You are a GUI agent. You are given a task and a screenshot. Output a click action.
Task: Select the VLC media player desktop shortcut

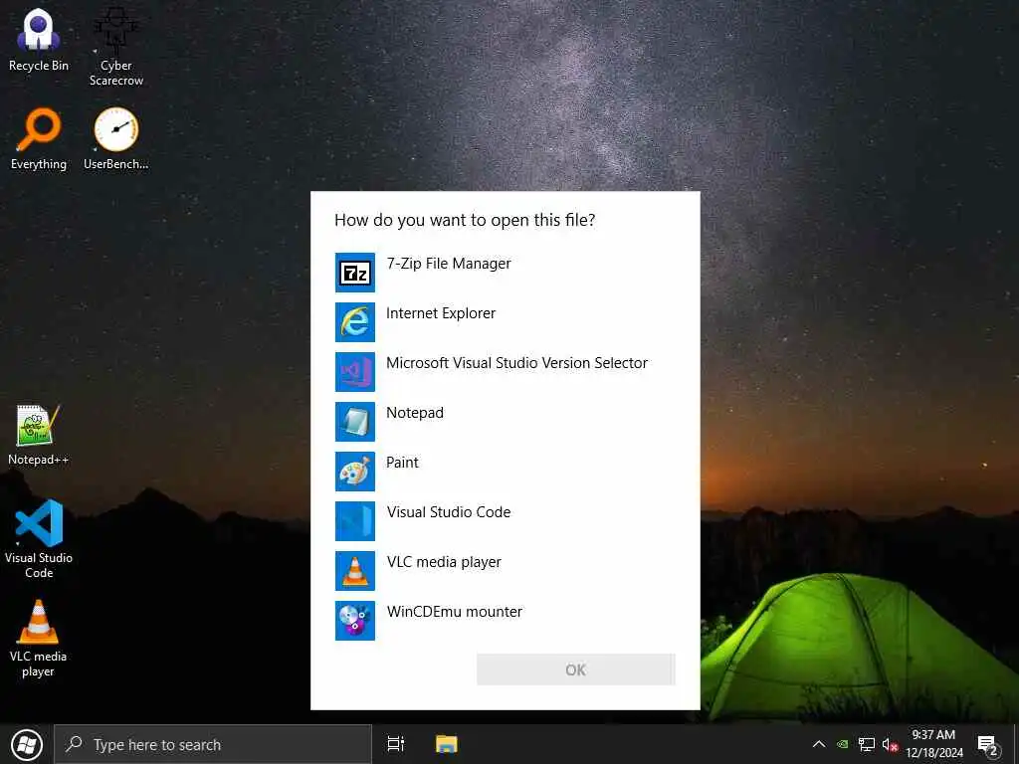pyautogui.click(x=39, y=639)
